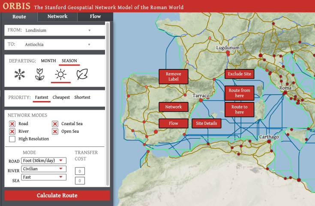Select the spring tulip season icon

(40, 75)
